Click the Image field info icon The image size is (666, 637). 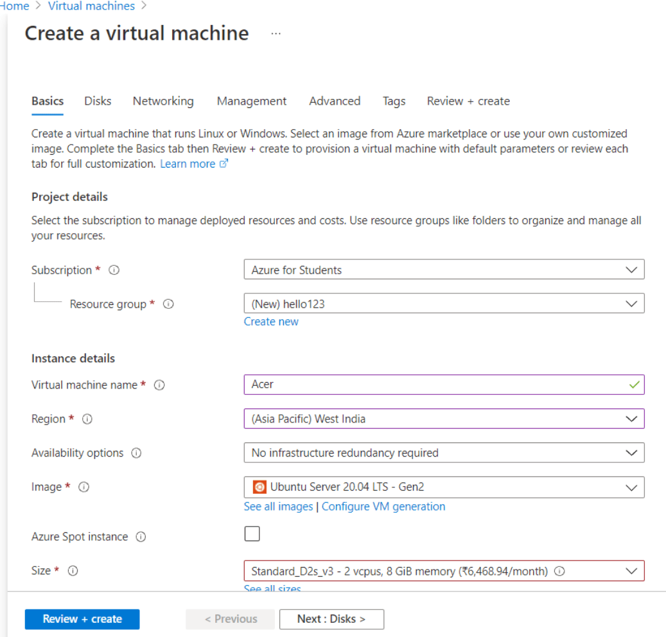click(x=83, y=487)
